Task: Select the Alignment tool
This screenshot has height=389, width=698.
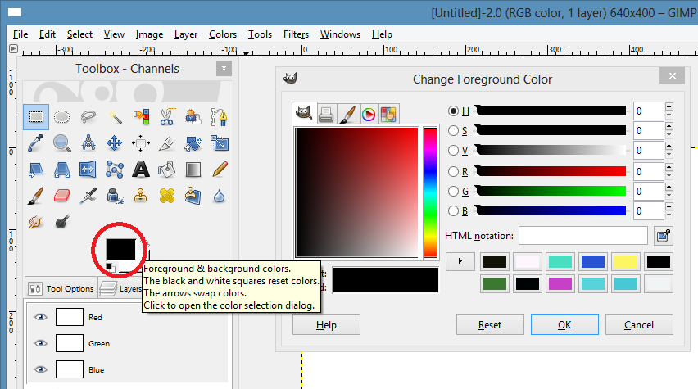Action: pyautogui.click(x=141, y=143)
